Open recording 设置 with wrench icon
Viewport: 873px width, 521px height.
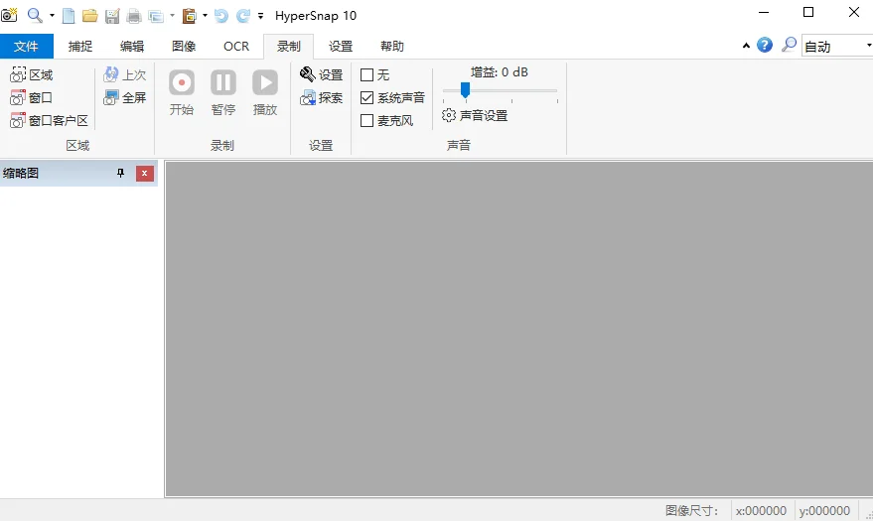(x=321, y=74)
